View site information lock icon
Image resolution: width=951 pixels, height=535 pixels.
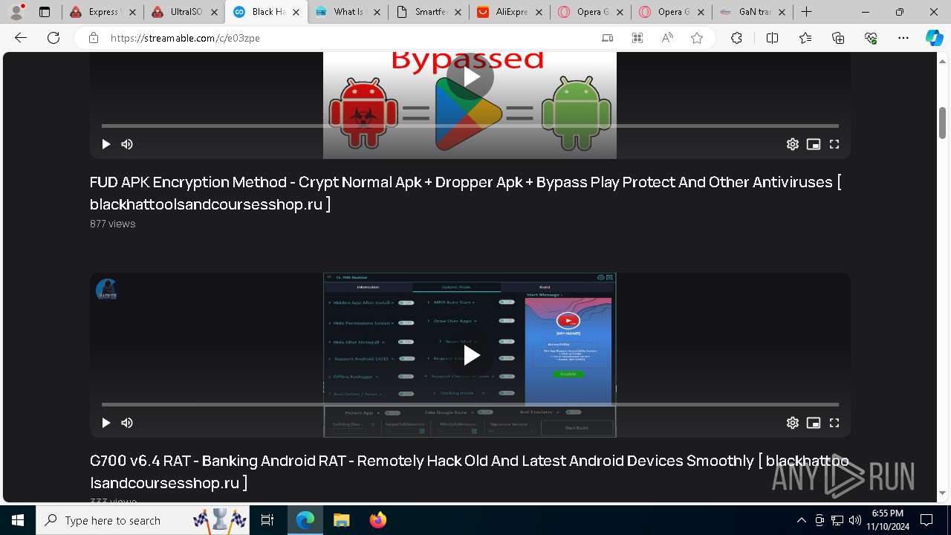point(93,38)
